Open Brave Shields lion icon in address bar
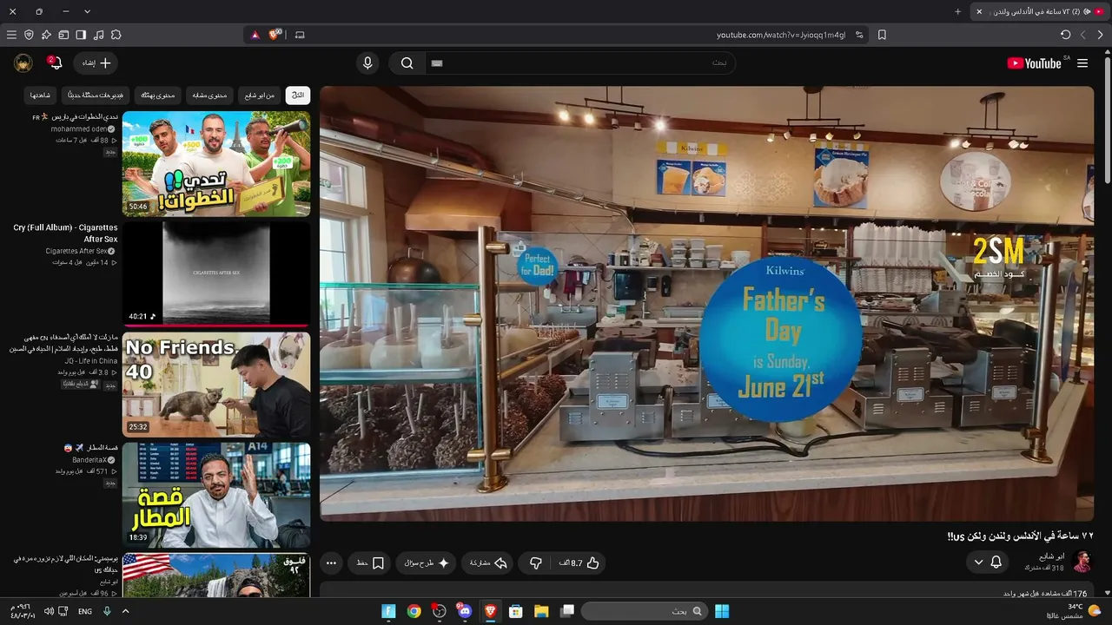The height and width of the screenshot is (625, 1112). pos(275,35)
